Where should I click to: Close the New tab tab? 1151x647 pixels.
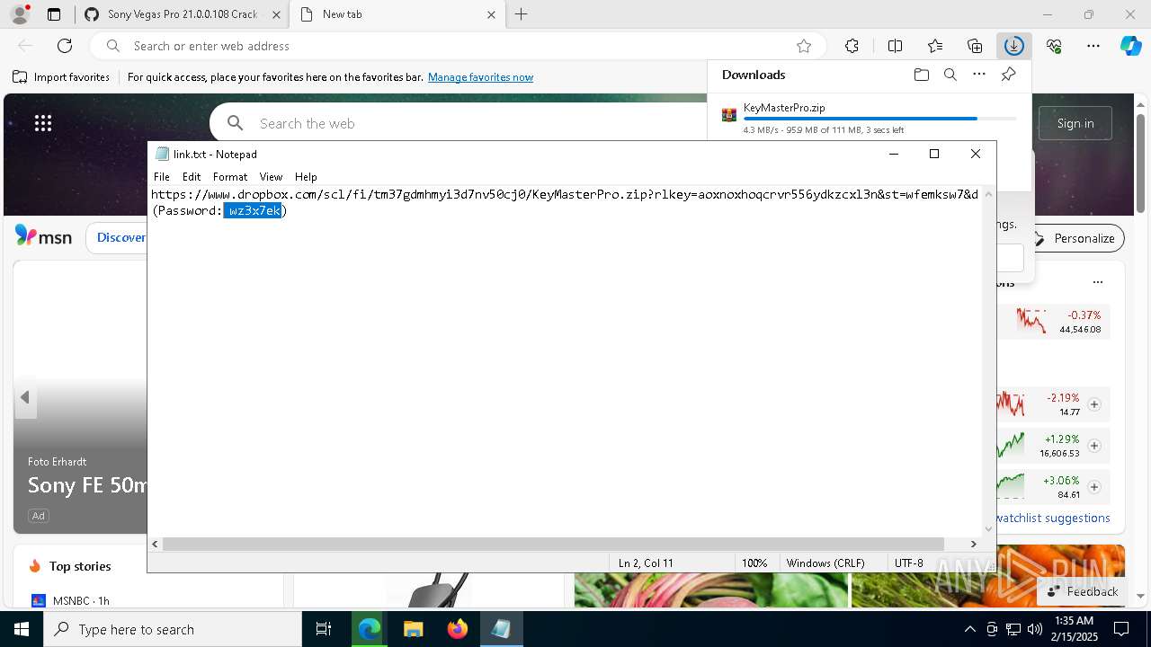[491, 14]
